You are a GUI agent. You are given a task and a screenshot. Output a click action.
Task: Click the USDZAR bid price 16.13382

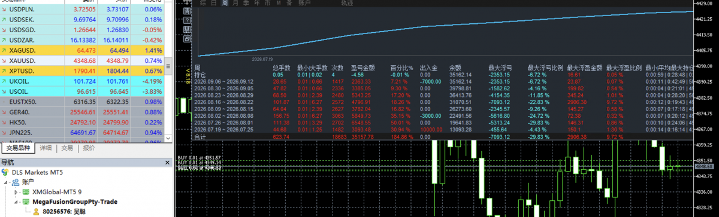(x=84, y=39)
